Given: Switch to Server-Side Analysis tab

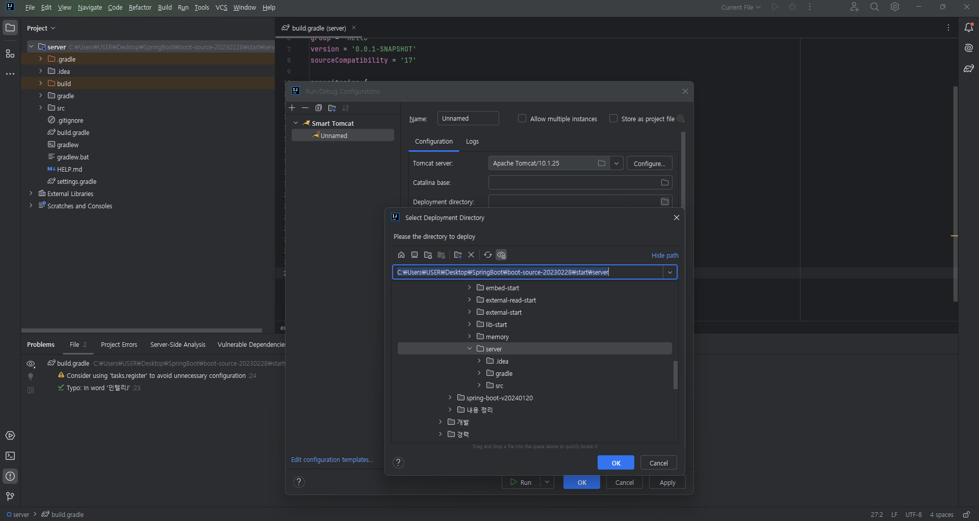Looking at the screenshot, I should tap(178, 345).
